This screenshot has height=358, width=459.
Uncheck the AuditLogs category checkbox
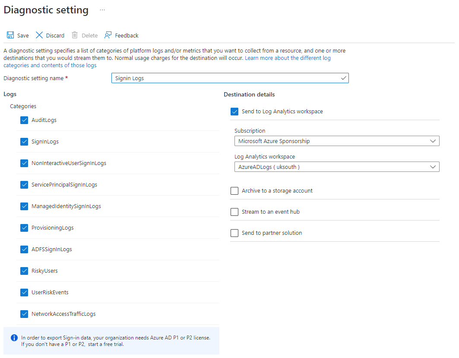click(24, 120)
